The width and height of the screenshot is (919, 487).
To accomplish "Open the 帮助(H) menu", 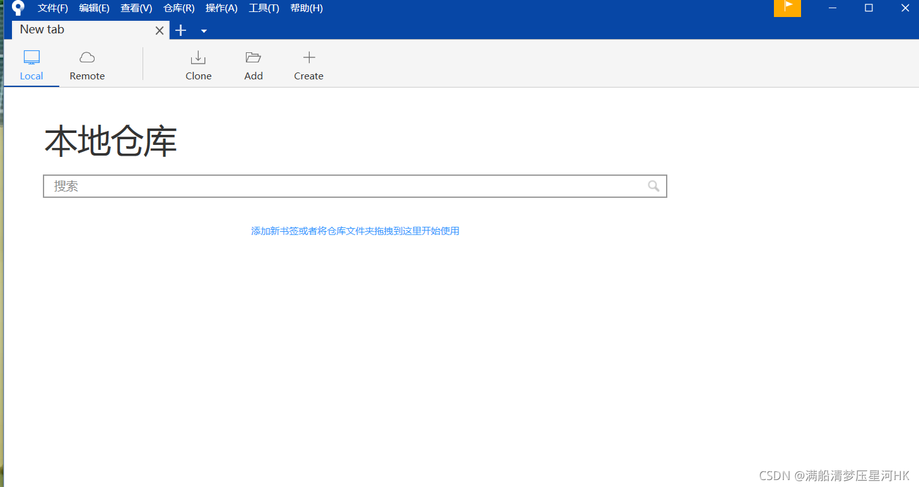I will pos(307,8).
